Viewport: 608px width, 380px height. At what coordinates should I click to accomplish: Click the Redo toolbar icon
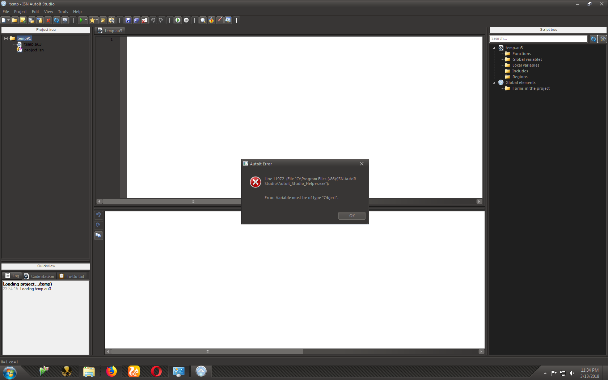[x=161, y=20]
